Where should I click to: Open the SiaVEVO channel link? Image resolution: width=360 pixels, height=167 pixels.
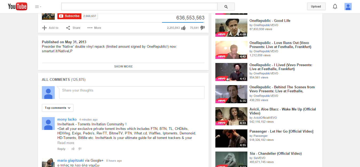pyautogui.click(x=259, y=158)
